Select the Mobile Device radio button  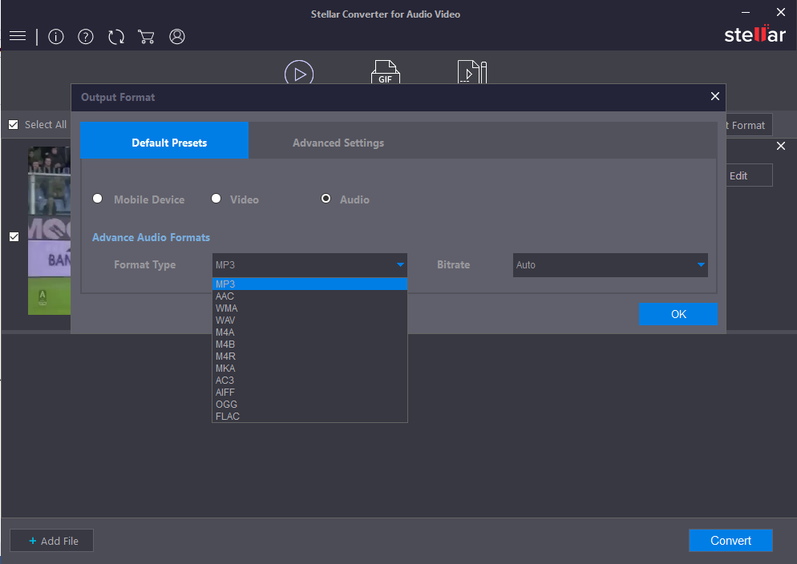(98, 199)
